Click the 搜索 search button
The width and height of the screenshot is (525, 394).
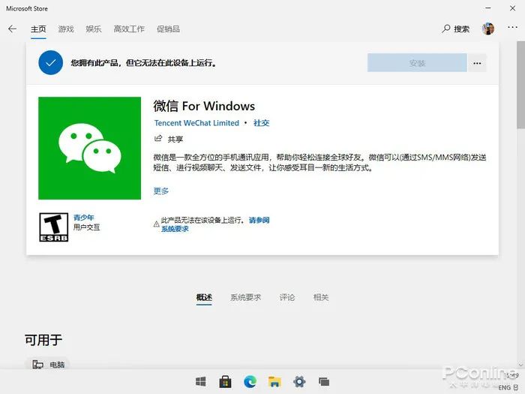click(456, 29)
